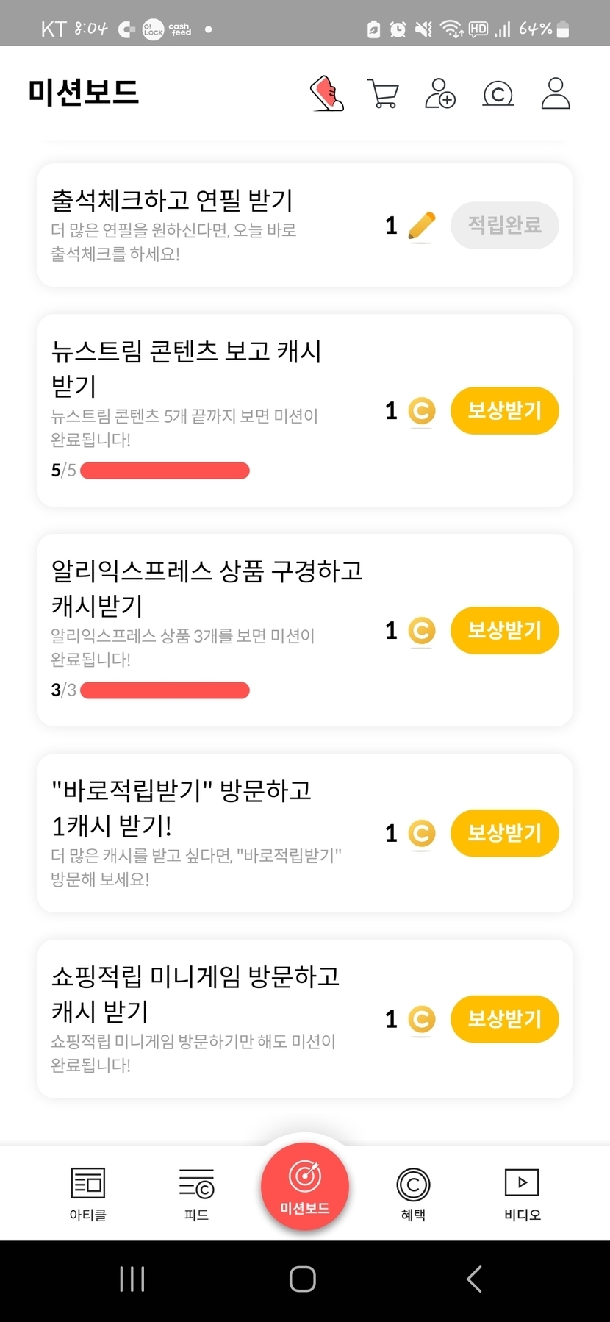Image resolution: width=610 pixels, height=1322 pixels.
Task: Claim reward for 알리익스프레스 상품 mission
Action: pyautogui.click(x=504, y=631)
